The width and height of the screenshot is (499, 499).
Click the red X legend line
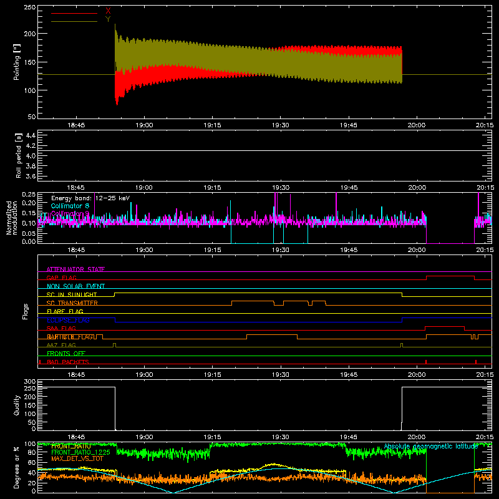point(74,13)
